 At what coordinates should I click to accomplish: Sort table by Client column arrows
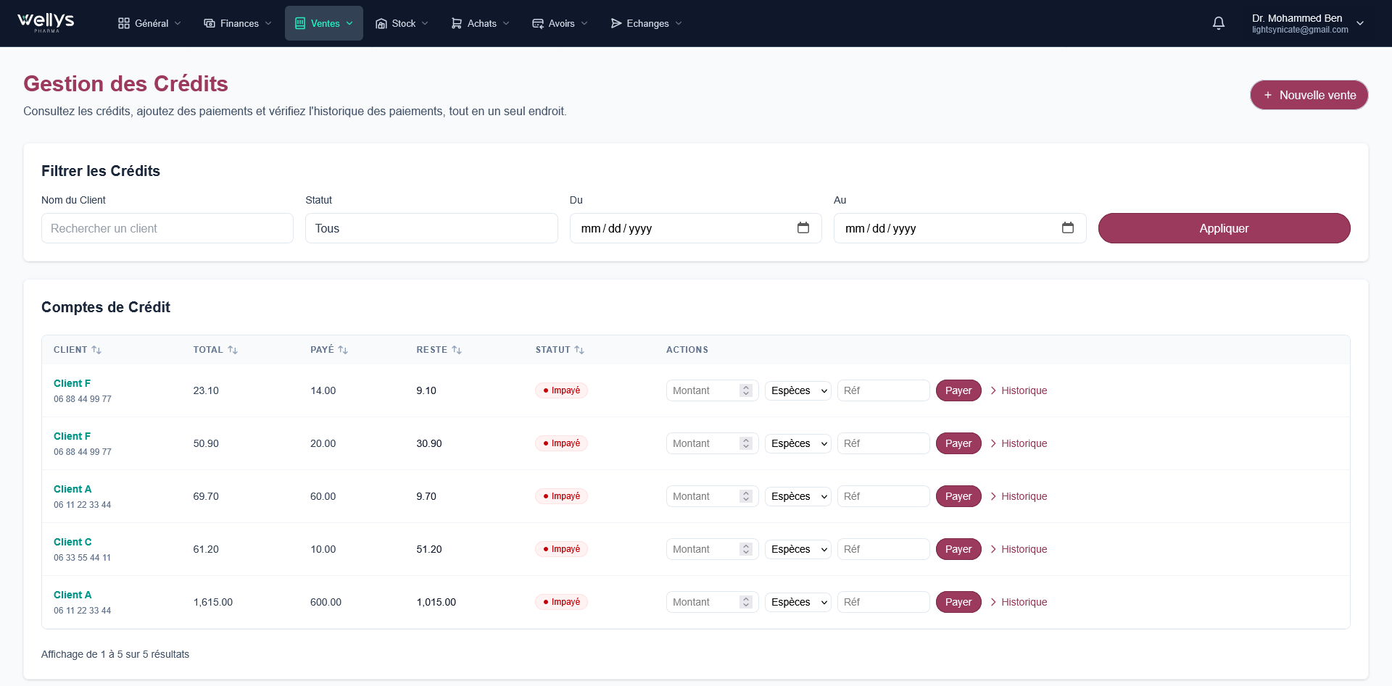point(96,350)
